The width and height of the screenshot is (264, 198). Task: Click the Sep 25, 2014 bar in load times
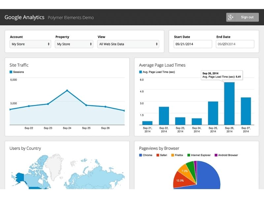213,113
